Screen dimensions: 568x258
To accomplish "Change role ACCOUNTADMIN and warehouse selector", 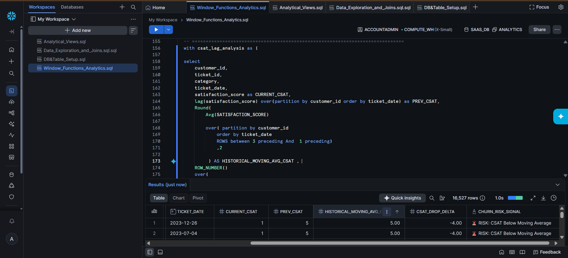I will click(x=405, y=30).
